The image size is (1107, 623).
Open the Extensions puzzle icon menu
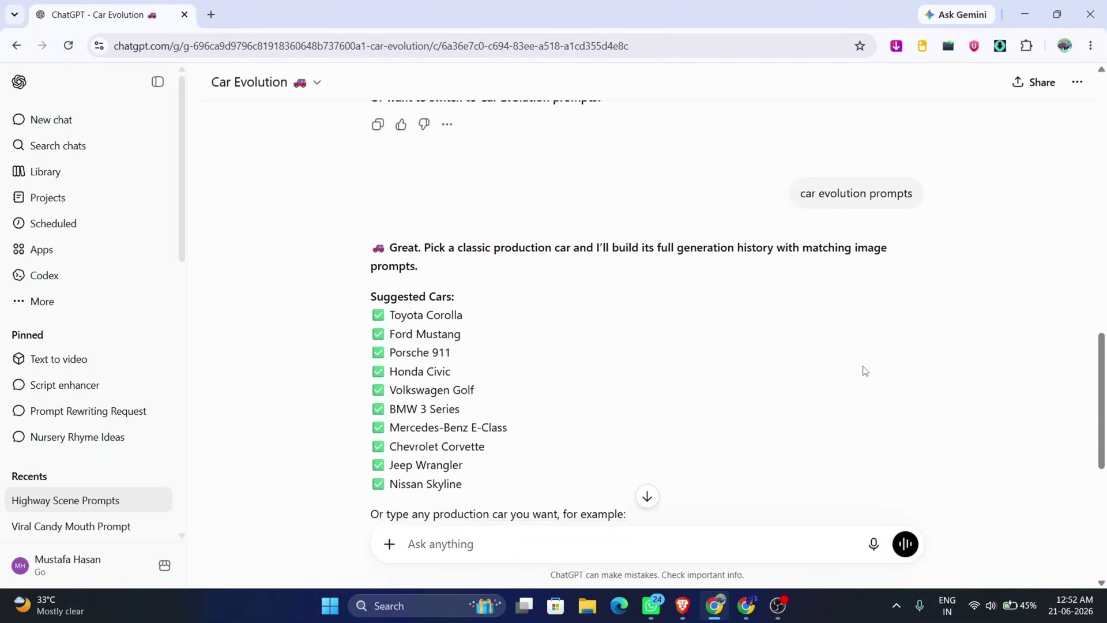click(x=1026, y=46)
